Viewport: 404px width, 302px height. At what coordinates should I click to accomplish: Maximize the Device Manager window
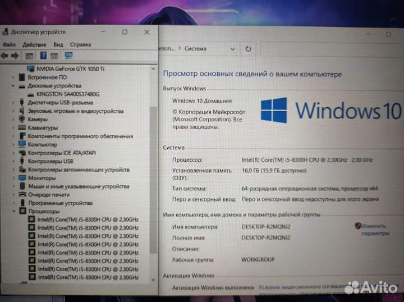click(125, 32)
